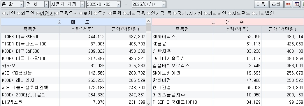Select the KB금융 row
This screenshot has height=106, width=304.
[228, 44]
